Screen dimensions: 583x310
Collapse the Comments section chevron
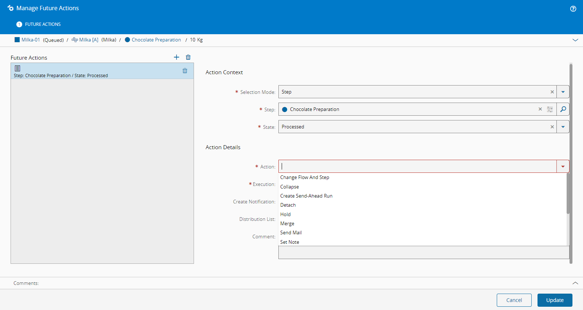coord(575,283)
